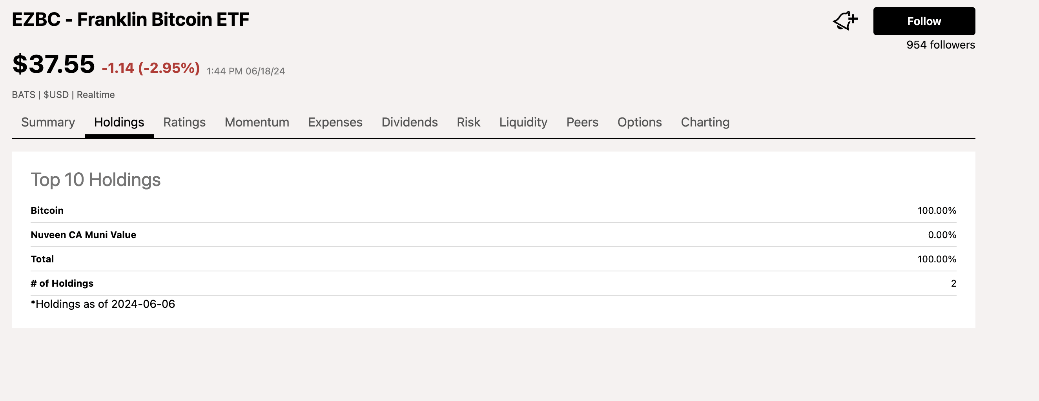Switch to the Risk tab
The width and height of the screenshot is (1039, 401).
(x=468, y=122)
